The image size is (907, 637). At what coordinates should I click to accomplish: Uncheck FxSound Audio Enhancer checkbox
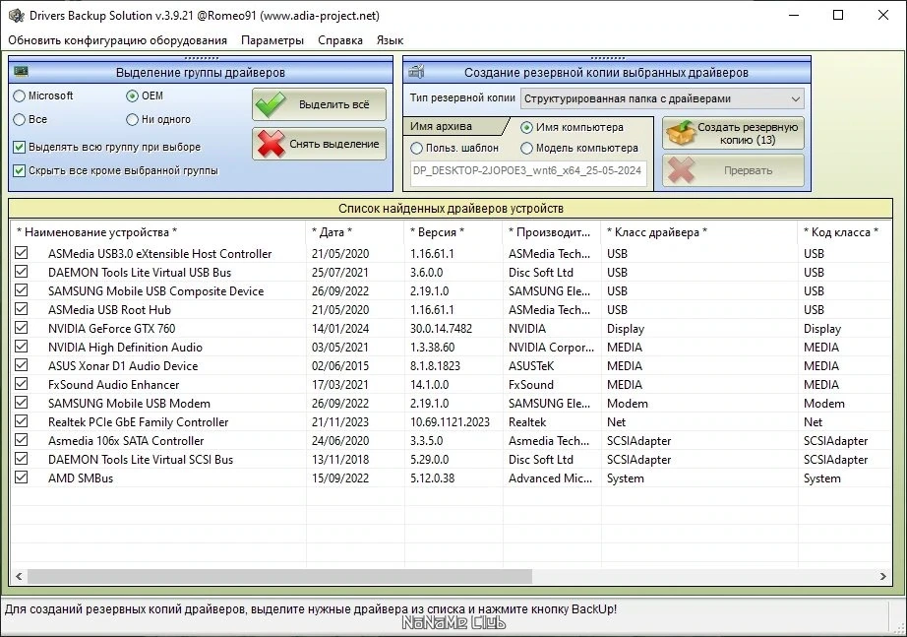coord(22,384)
